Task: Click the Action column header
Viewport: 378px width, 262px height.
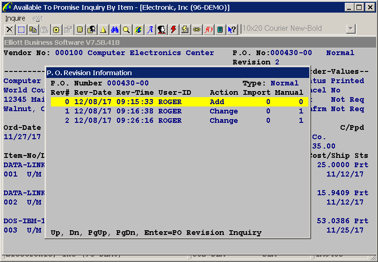Action: 224,92
